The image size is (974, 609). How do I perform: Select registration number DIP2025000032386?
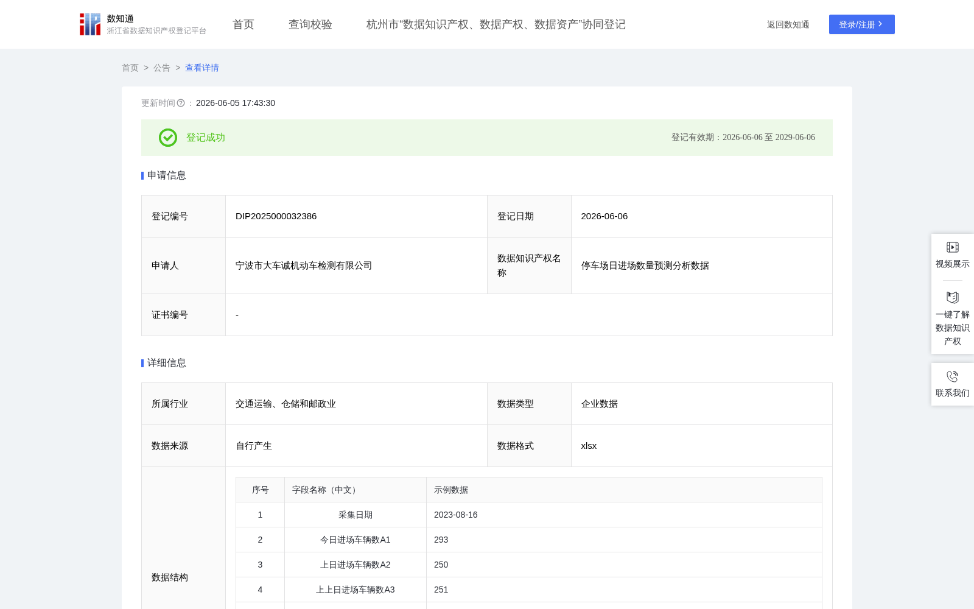pos(276,216)
